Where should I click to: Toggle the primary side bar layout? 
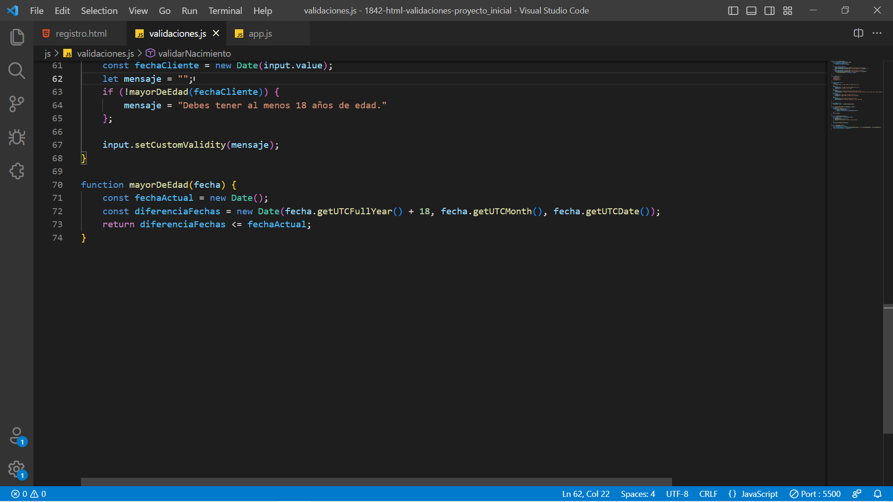click(733, 11)
